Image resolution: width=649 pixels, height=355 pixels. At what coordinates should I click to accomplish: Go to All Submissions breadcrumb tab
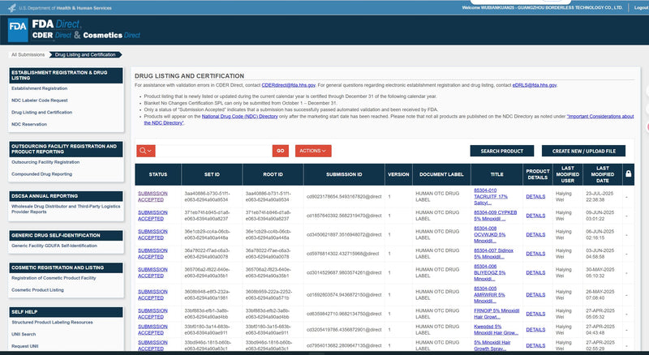28,54
